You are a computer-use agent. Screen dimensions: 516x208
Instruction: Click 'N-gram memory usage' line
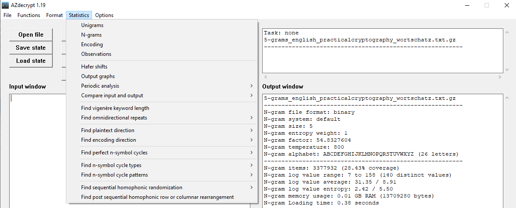(x=349, y=196)
